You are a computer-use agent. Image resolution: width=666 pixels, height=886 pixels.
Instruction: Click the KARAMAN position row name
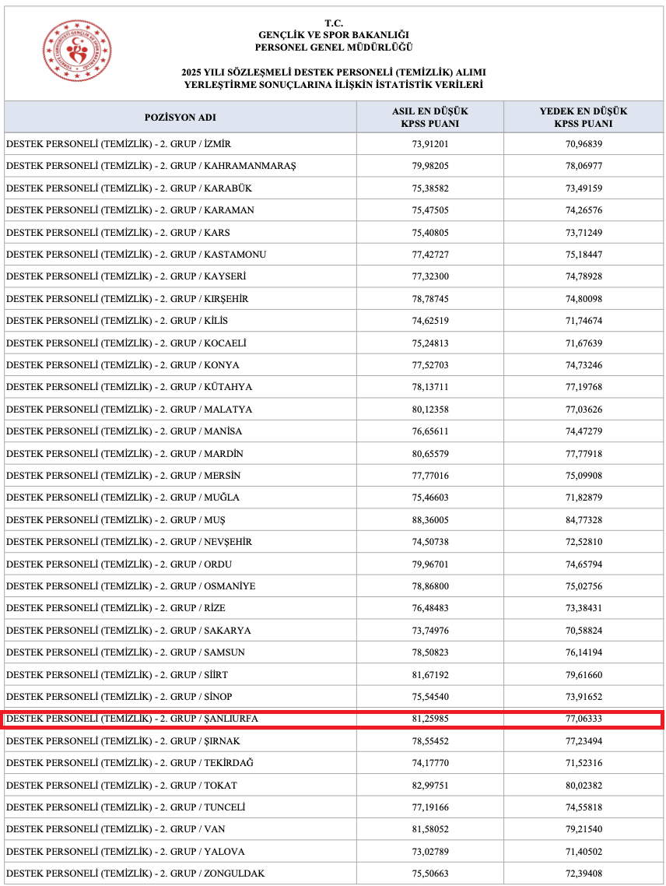point(130,210)
